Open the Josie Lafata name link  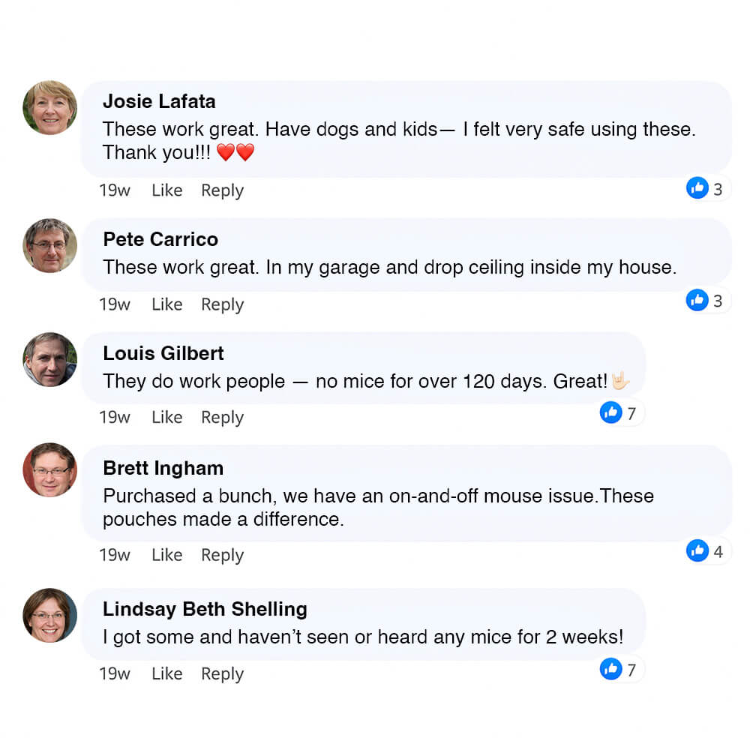[x=159, y=101]
